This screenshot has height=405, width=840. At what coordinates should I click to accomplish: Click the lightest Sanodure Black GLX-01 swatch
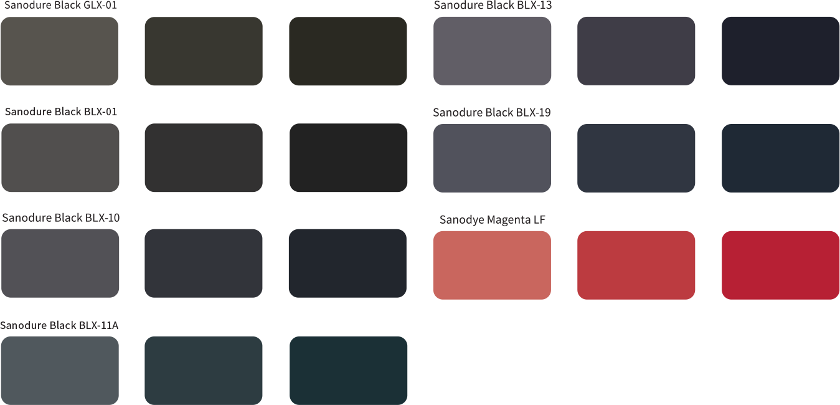pos(59,51)
